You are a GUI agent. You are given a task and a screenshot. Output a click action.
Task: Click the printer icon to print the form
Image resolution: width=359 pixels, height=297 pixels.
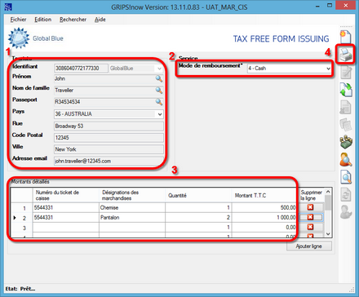pyautogui.click(x=345, y=55)
